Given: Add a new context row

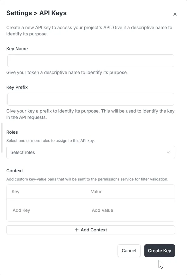Looking at the screenshot, I should [91, 230].
